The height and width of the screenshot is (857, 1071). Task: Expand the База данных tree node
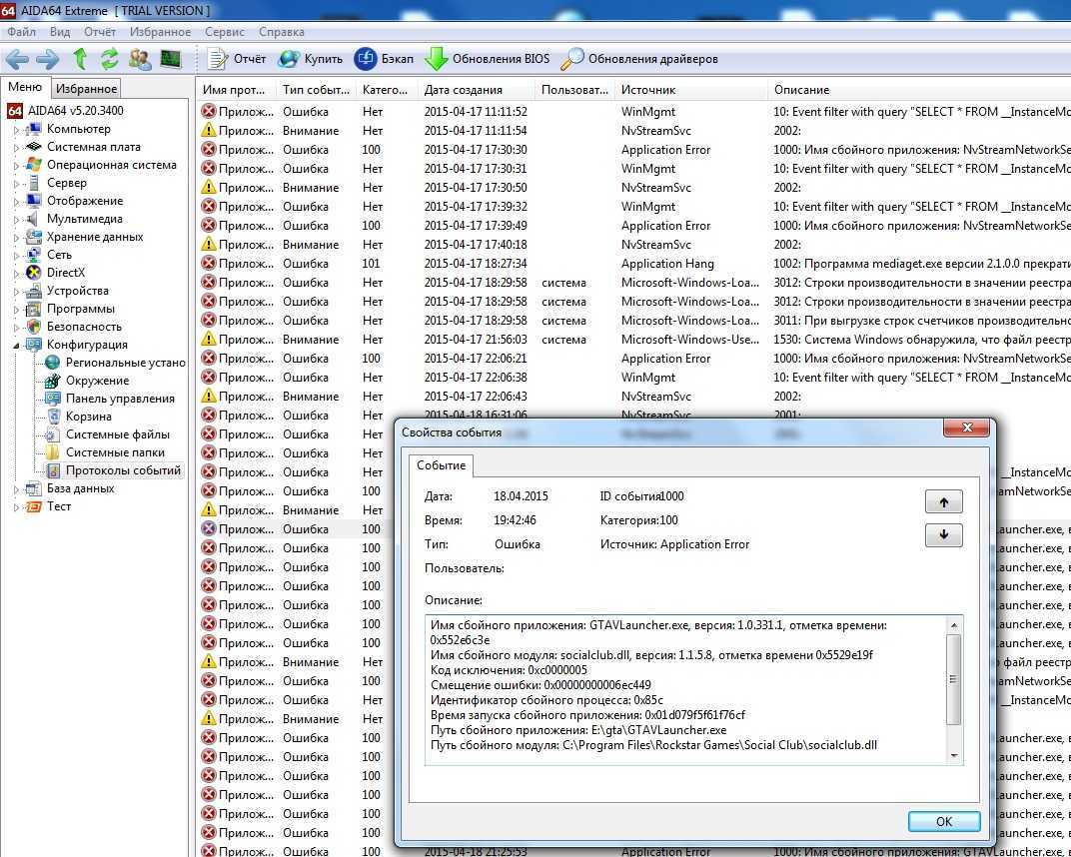(x=16, y=489)
